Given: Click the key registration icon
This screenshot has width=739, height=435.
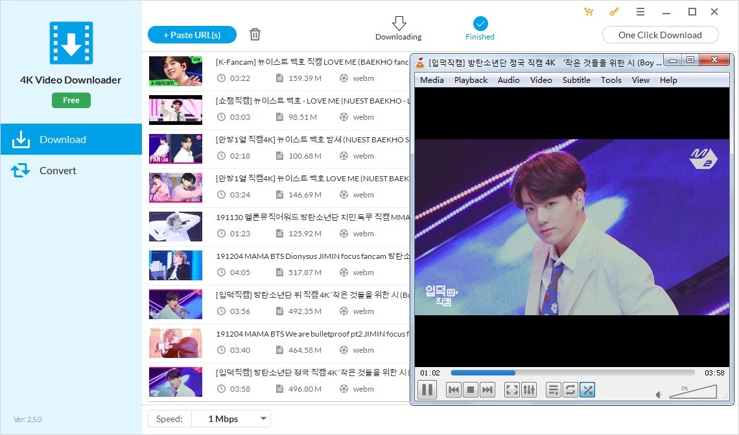Looking at the screenshot, I should tap(614, 11).
